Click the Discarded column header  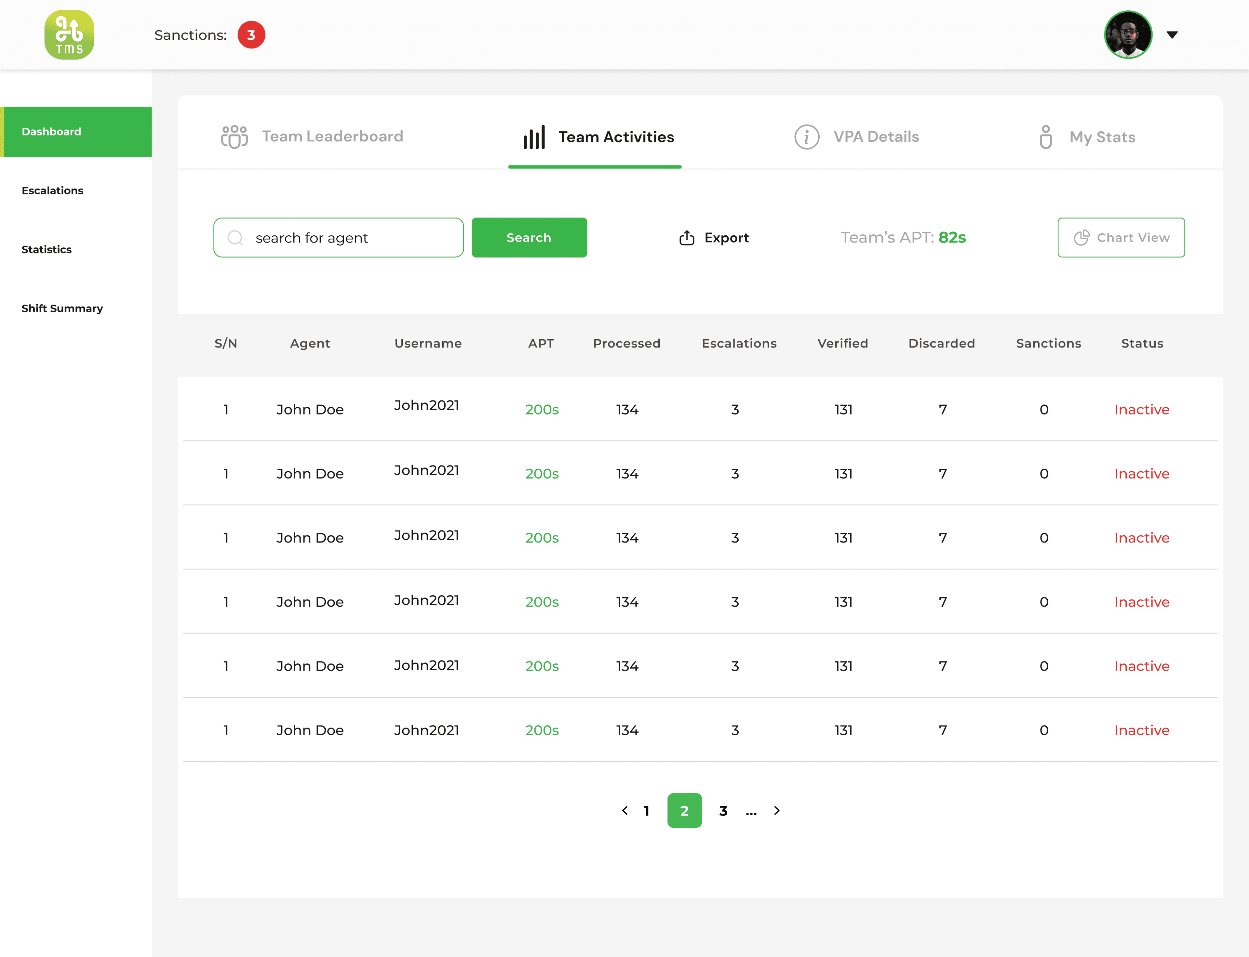942,344
